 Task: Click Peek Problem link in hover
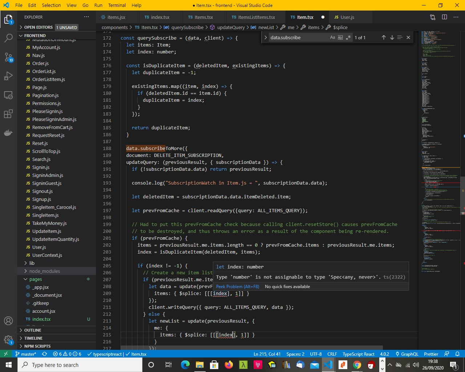pyautogui.click(x=238, y=286)
